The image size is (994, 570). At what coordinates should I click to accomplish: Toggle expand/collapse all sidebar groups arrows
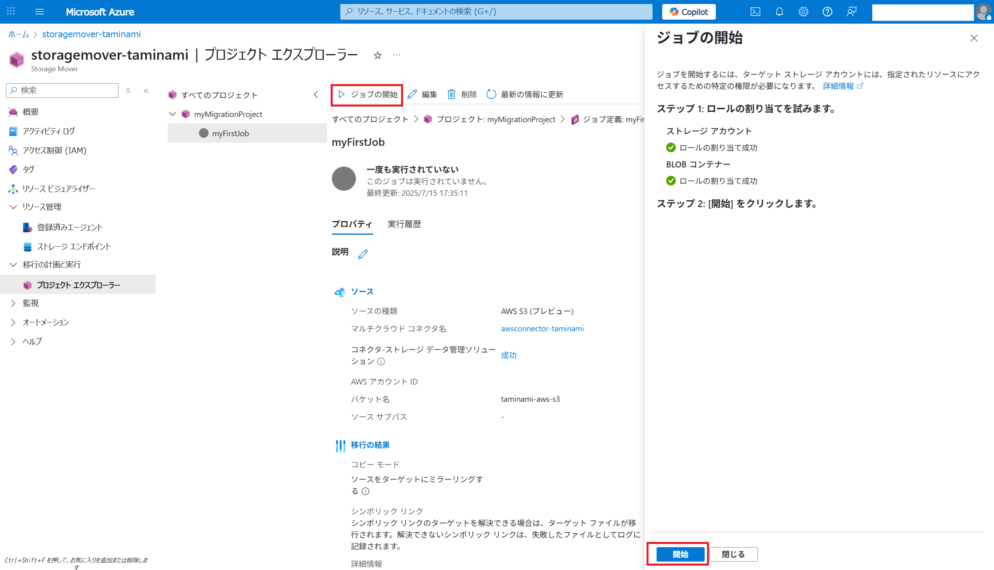(x=128, y=91)
